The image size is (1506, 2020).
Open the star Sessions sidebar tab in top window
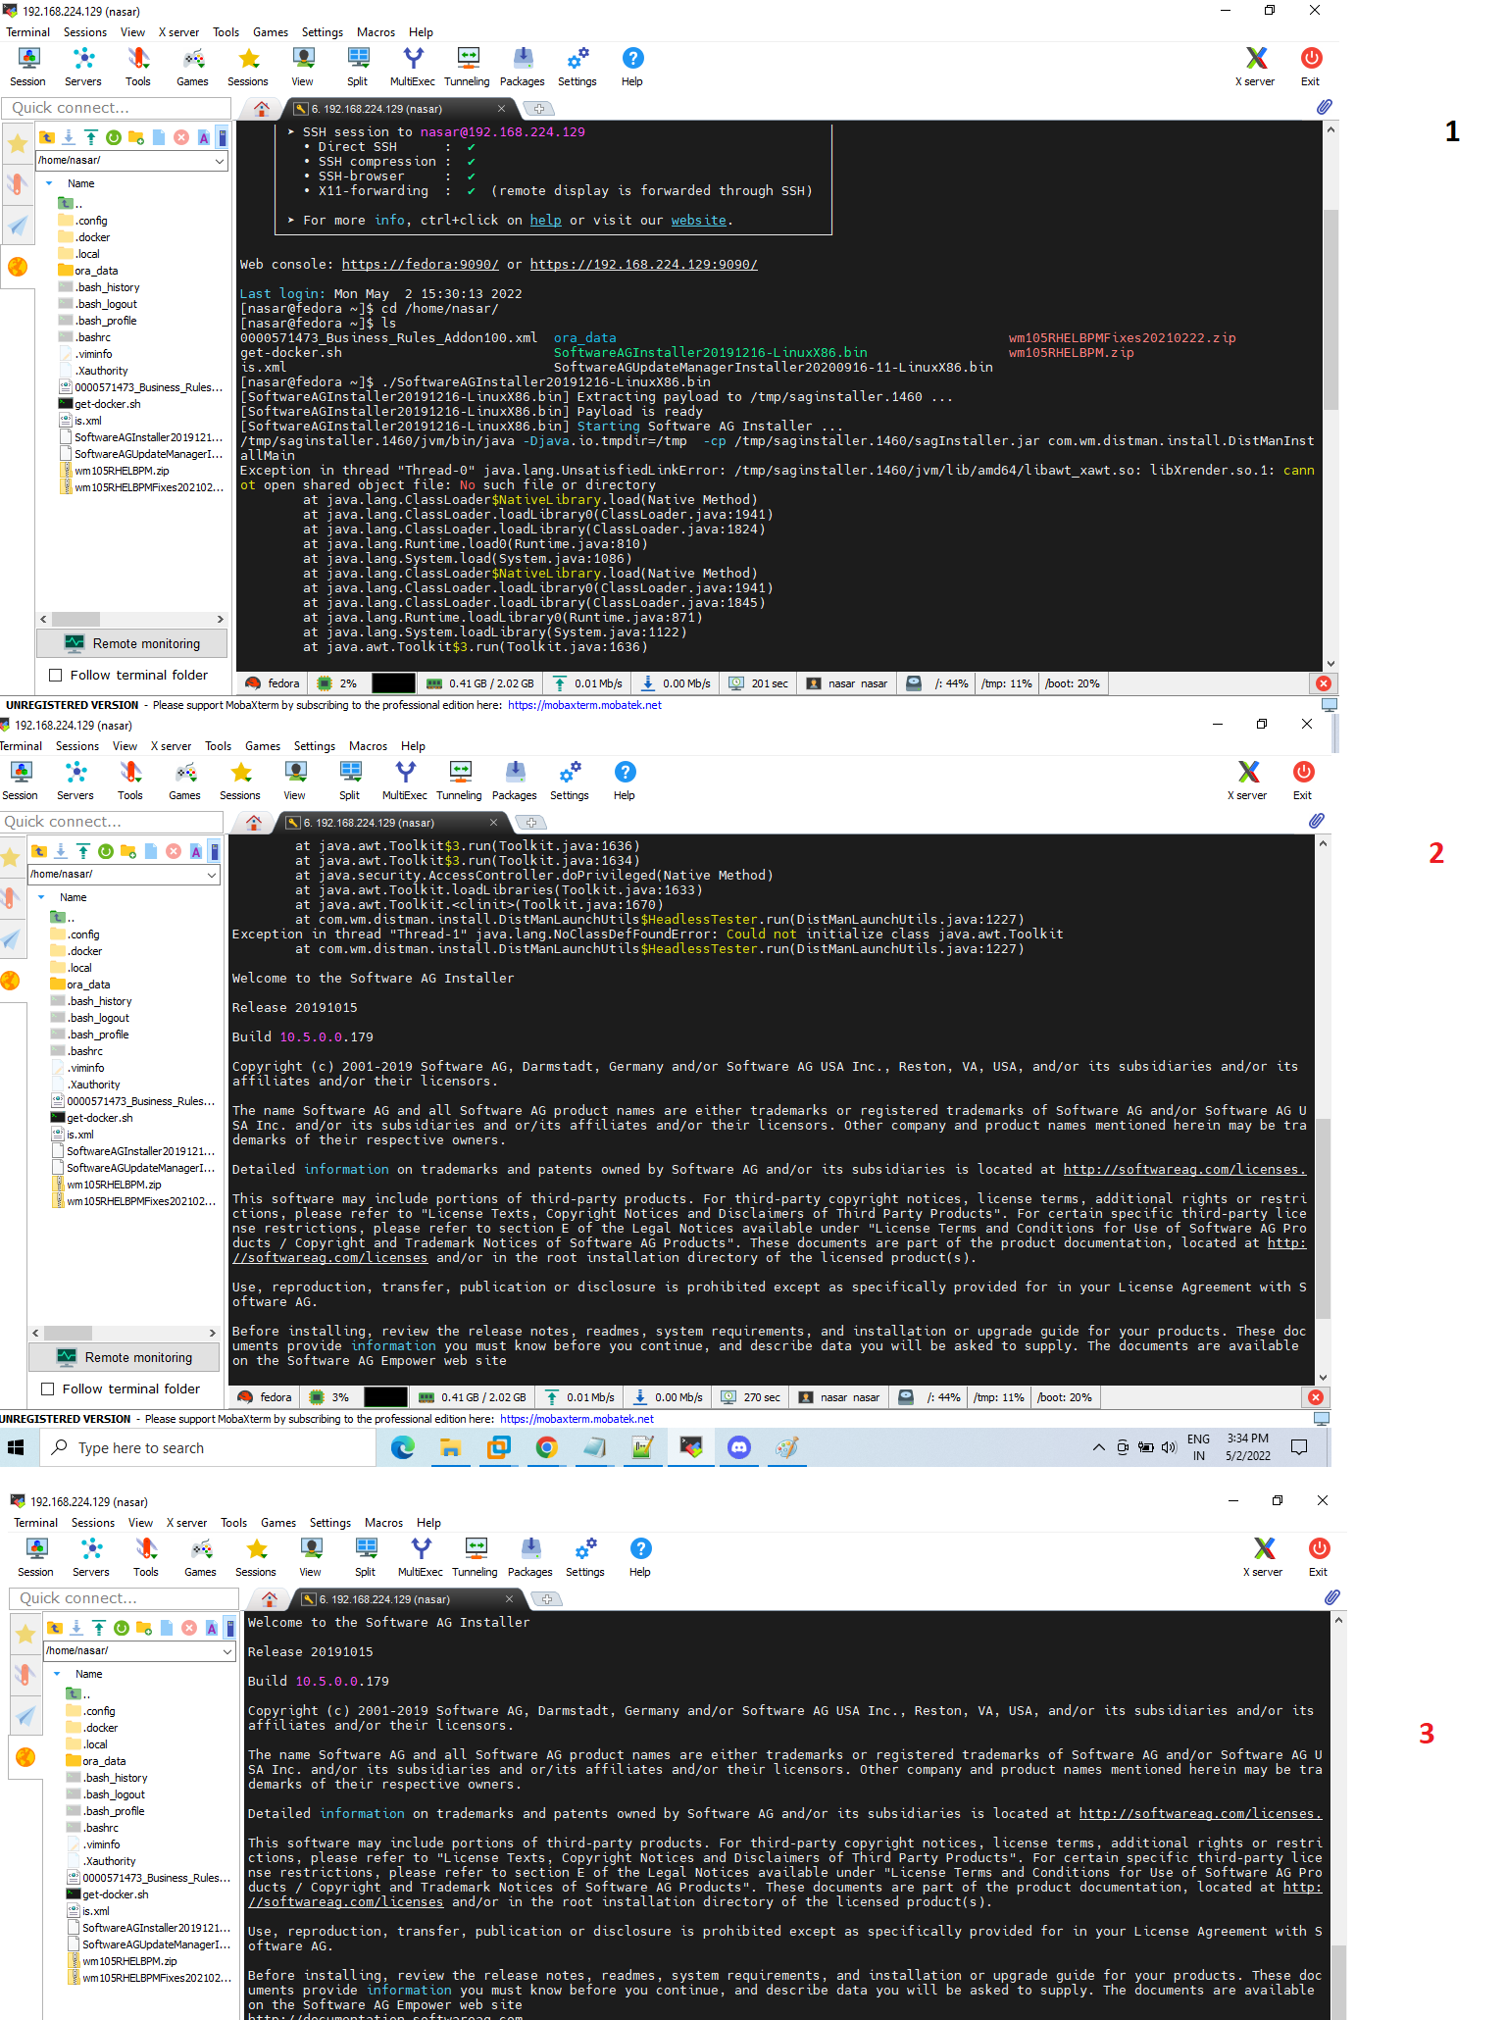(x=18, y=144)
